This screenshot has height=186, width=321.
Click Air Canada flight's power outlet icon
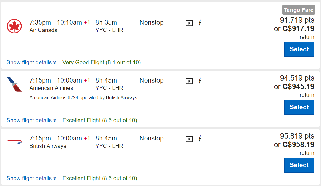(200, 23)
